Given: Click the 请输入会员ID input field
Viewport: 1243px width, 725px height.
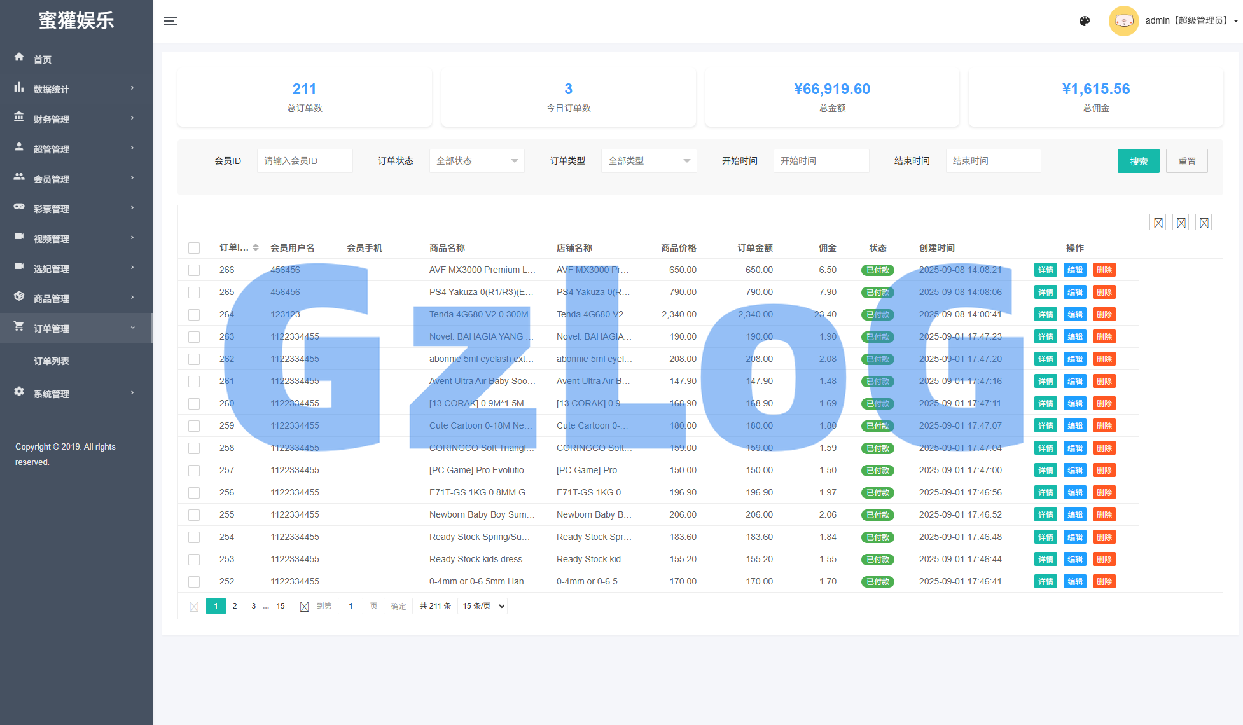Looking at the screenshot, I should click(305, 161).
